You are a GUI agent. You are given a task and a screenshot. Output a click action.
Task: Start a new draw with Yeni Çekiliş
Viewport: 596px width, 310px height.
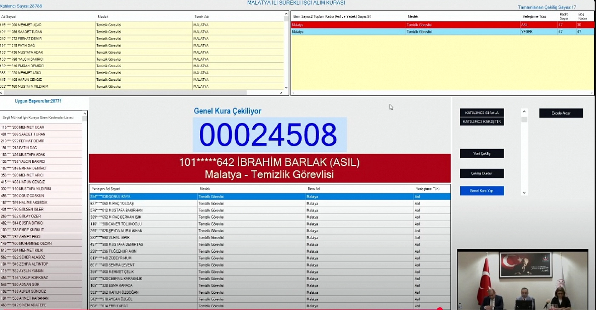(482, 153)
